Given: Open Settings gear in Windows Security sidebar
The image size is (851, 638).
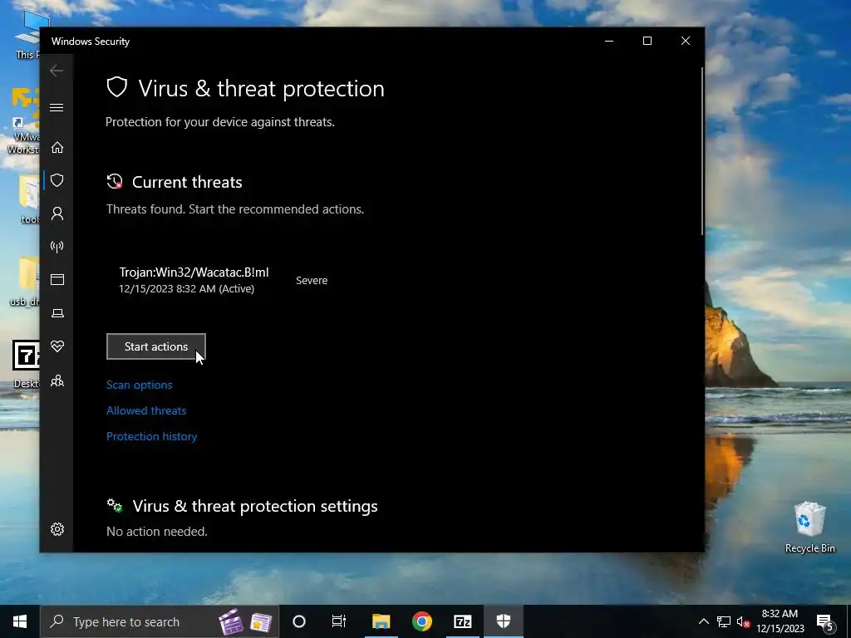Looking at the screenshot, I should pos(57,529).
